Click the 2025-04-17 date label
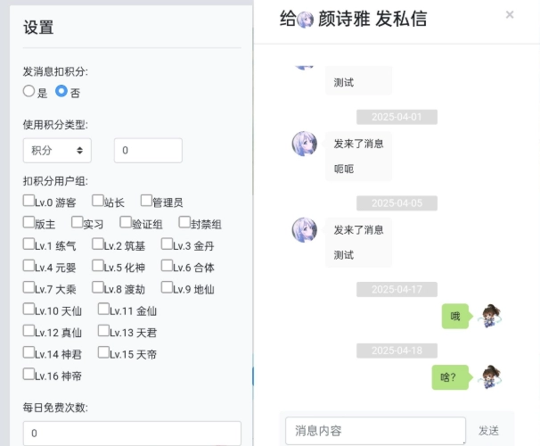Screen dimensions: 540x446 [397, 289]
